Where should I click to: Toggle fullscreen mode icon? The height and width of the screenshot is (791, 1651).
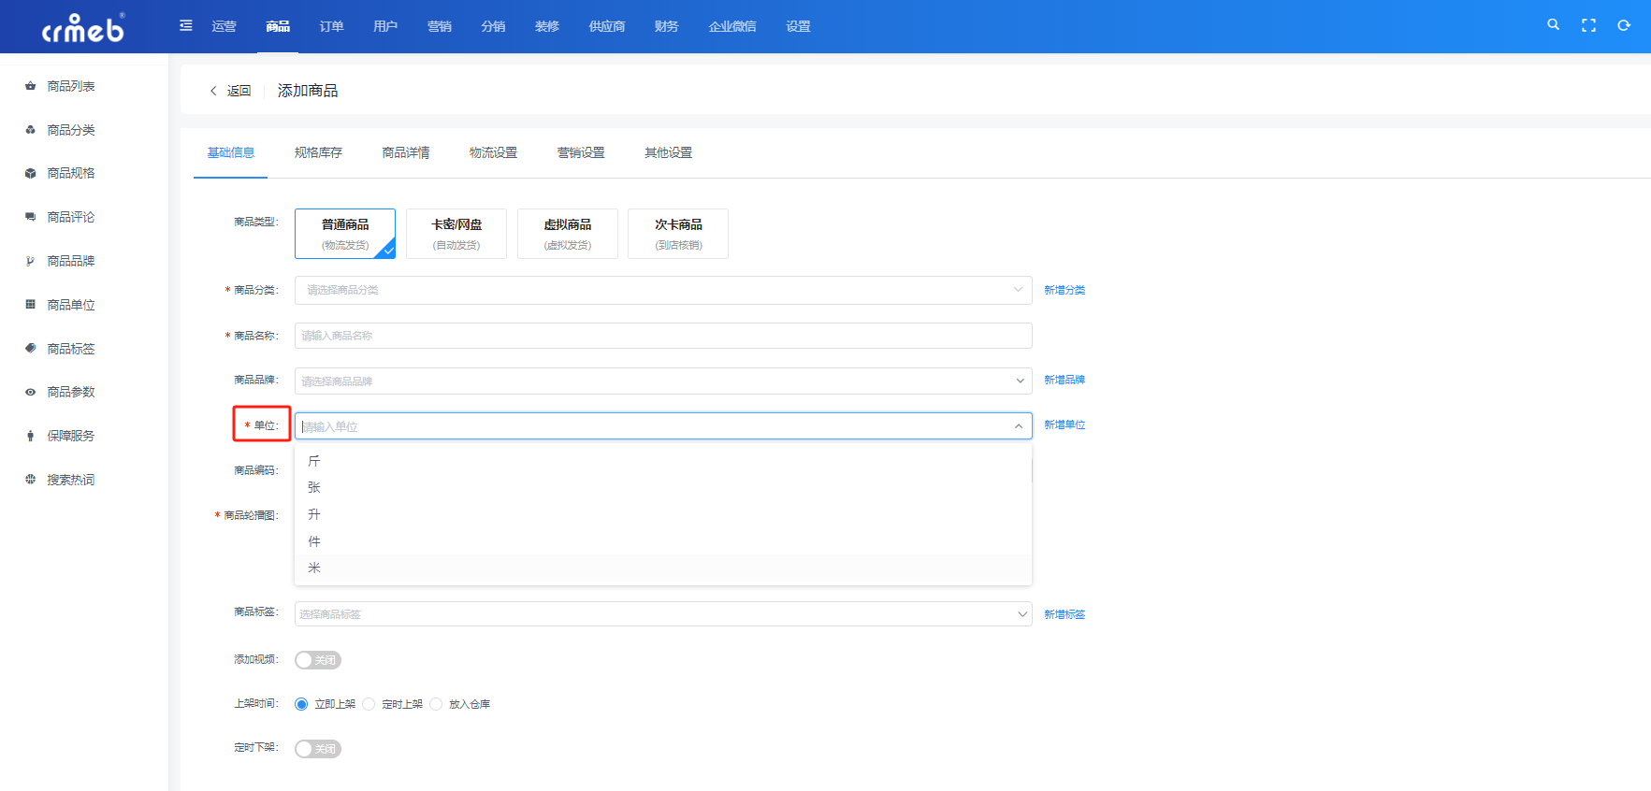click(x=1588, y=25)
